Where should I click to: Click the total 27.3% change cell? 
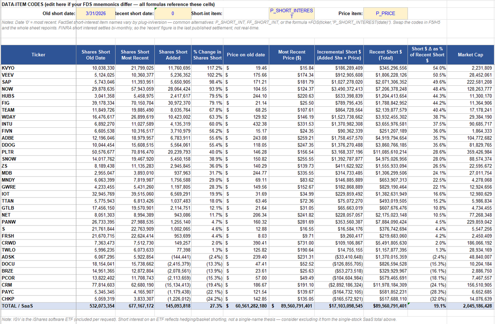tap(207, 306)
